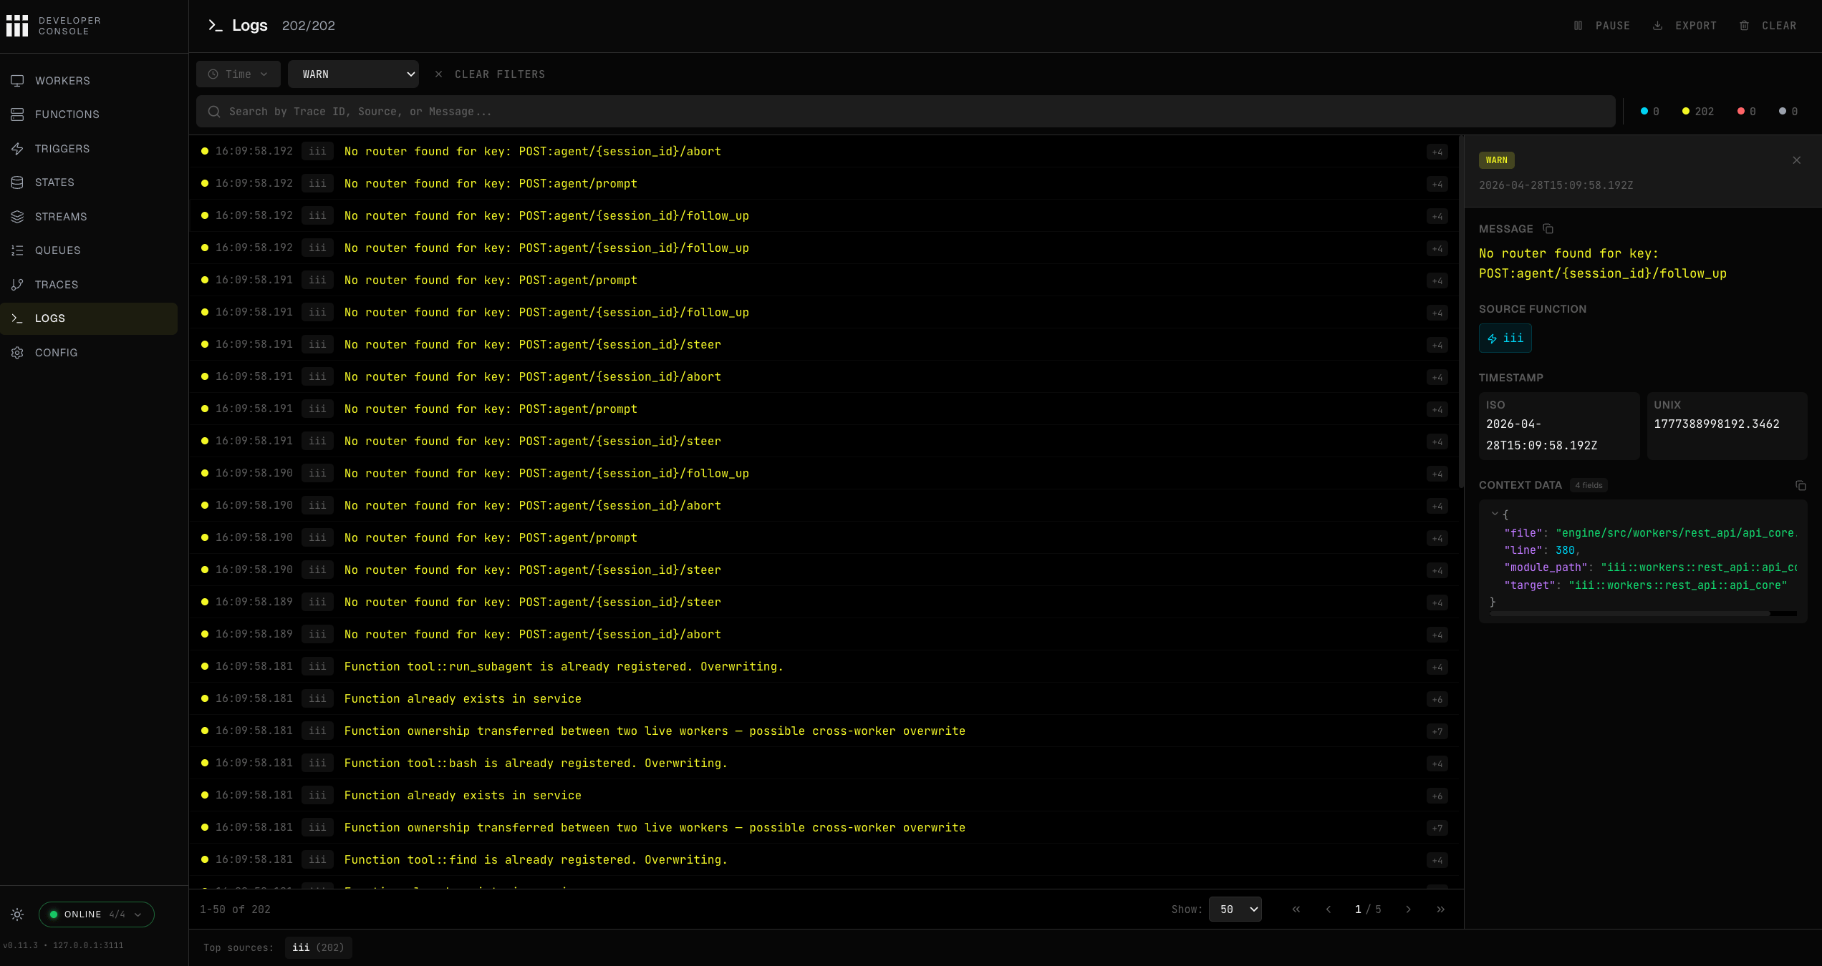Click the Pause icon in header

point(1578,26)
